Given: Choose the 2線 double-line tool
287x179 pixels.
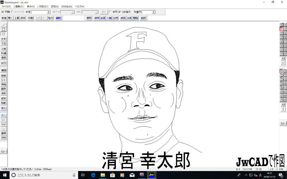Looking at the screenshot, I should point(4,49).
